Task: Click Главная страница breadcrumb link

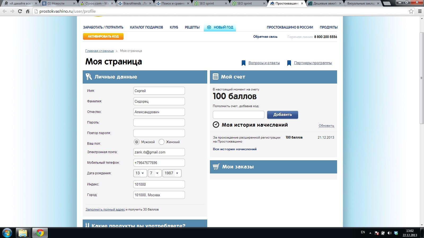Action: pyautogui.click(x=99, y=51)
